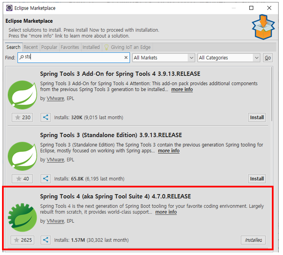Click the Spring Tools 4 4.7.0.RELEASE title
The width and height of the screenshot is (283, 255).
tap(115, 197)
